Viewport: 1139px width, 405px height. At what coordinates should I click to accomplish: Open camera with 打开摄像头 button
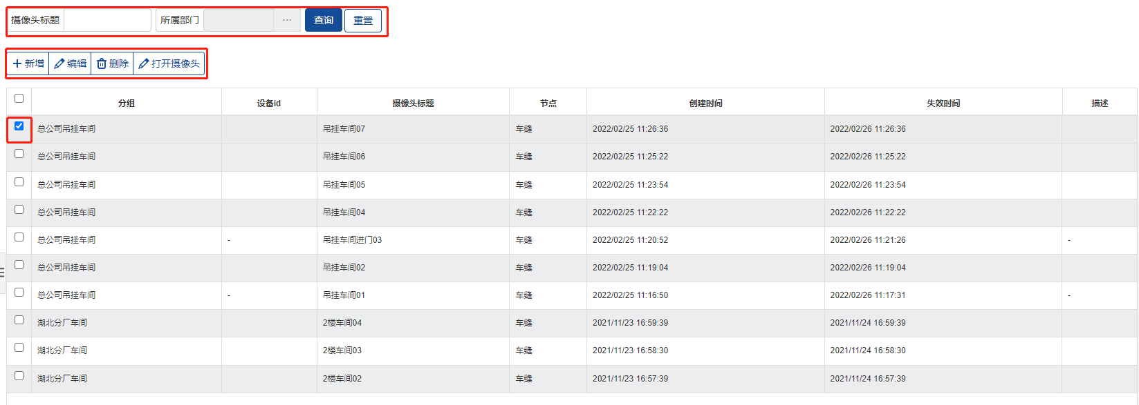(x=169, y=63)
